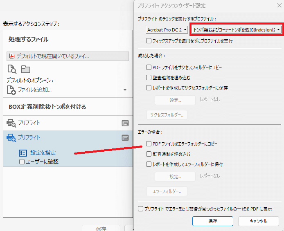Click 保存 in the preflight dialog

pos(213,221)
